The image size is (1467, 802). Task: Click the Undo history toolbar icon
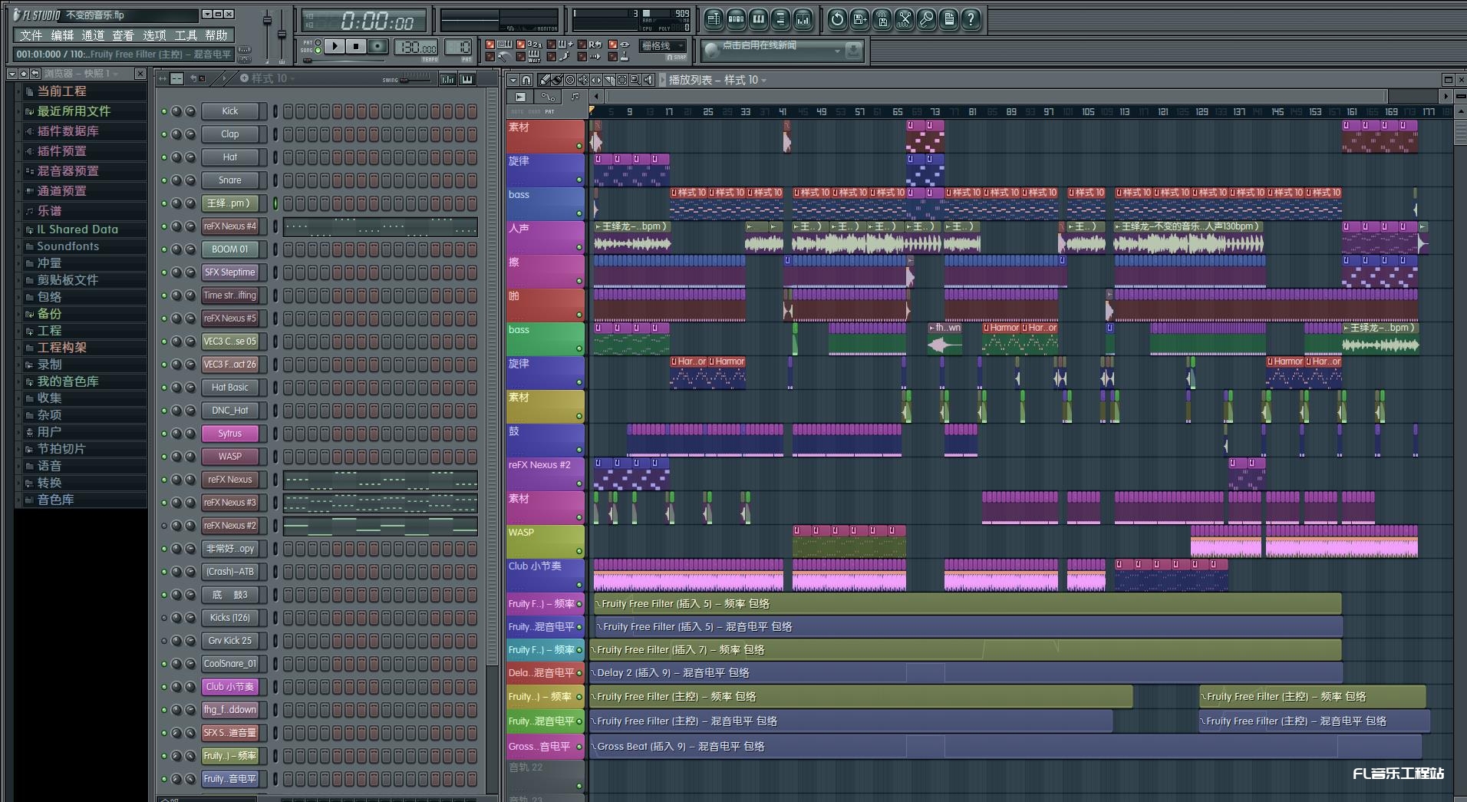pyautogui.click(x=837, y=19)
